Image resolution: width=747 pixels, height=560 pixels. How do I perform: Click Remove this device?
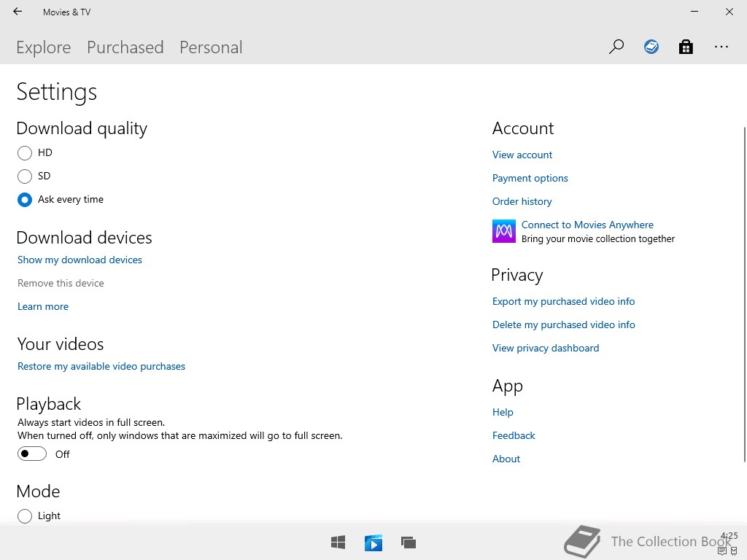(61, 283)
